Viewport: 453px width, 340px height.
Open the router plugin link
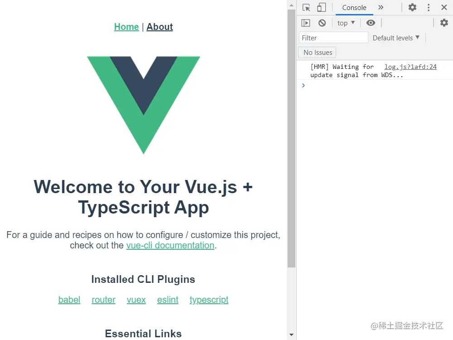(103, 300)
